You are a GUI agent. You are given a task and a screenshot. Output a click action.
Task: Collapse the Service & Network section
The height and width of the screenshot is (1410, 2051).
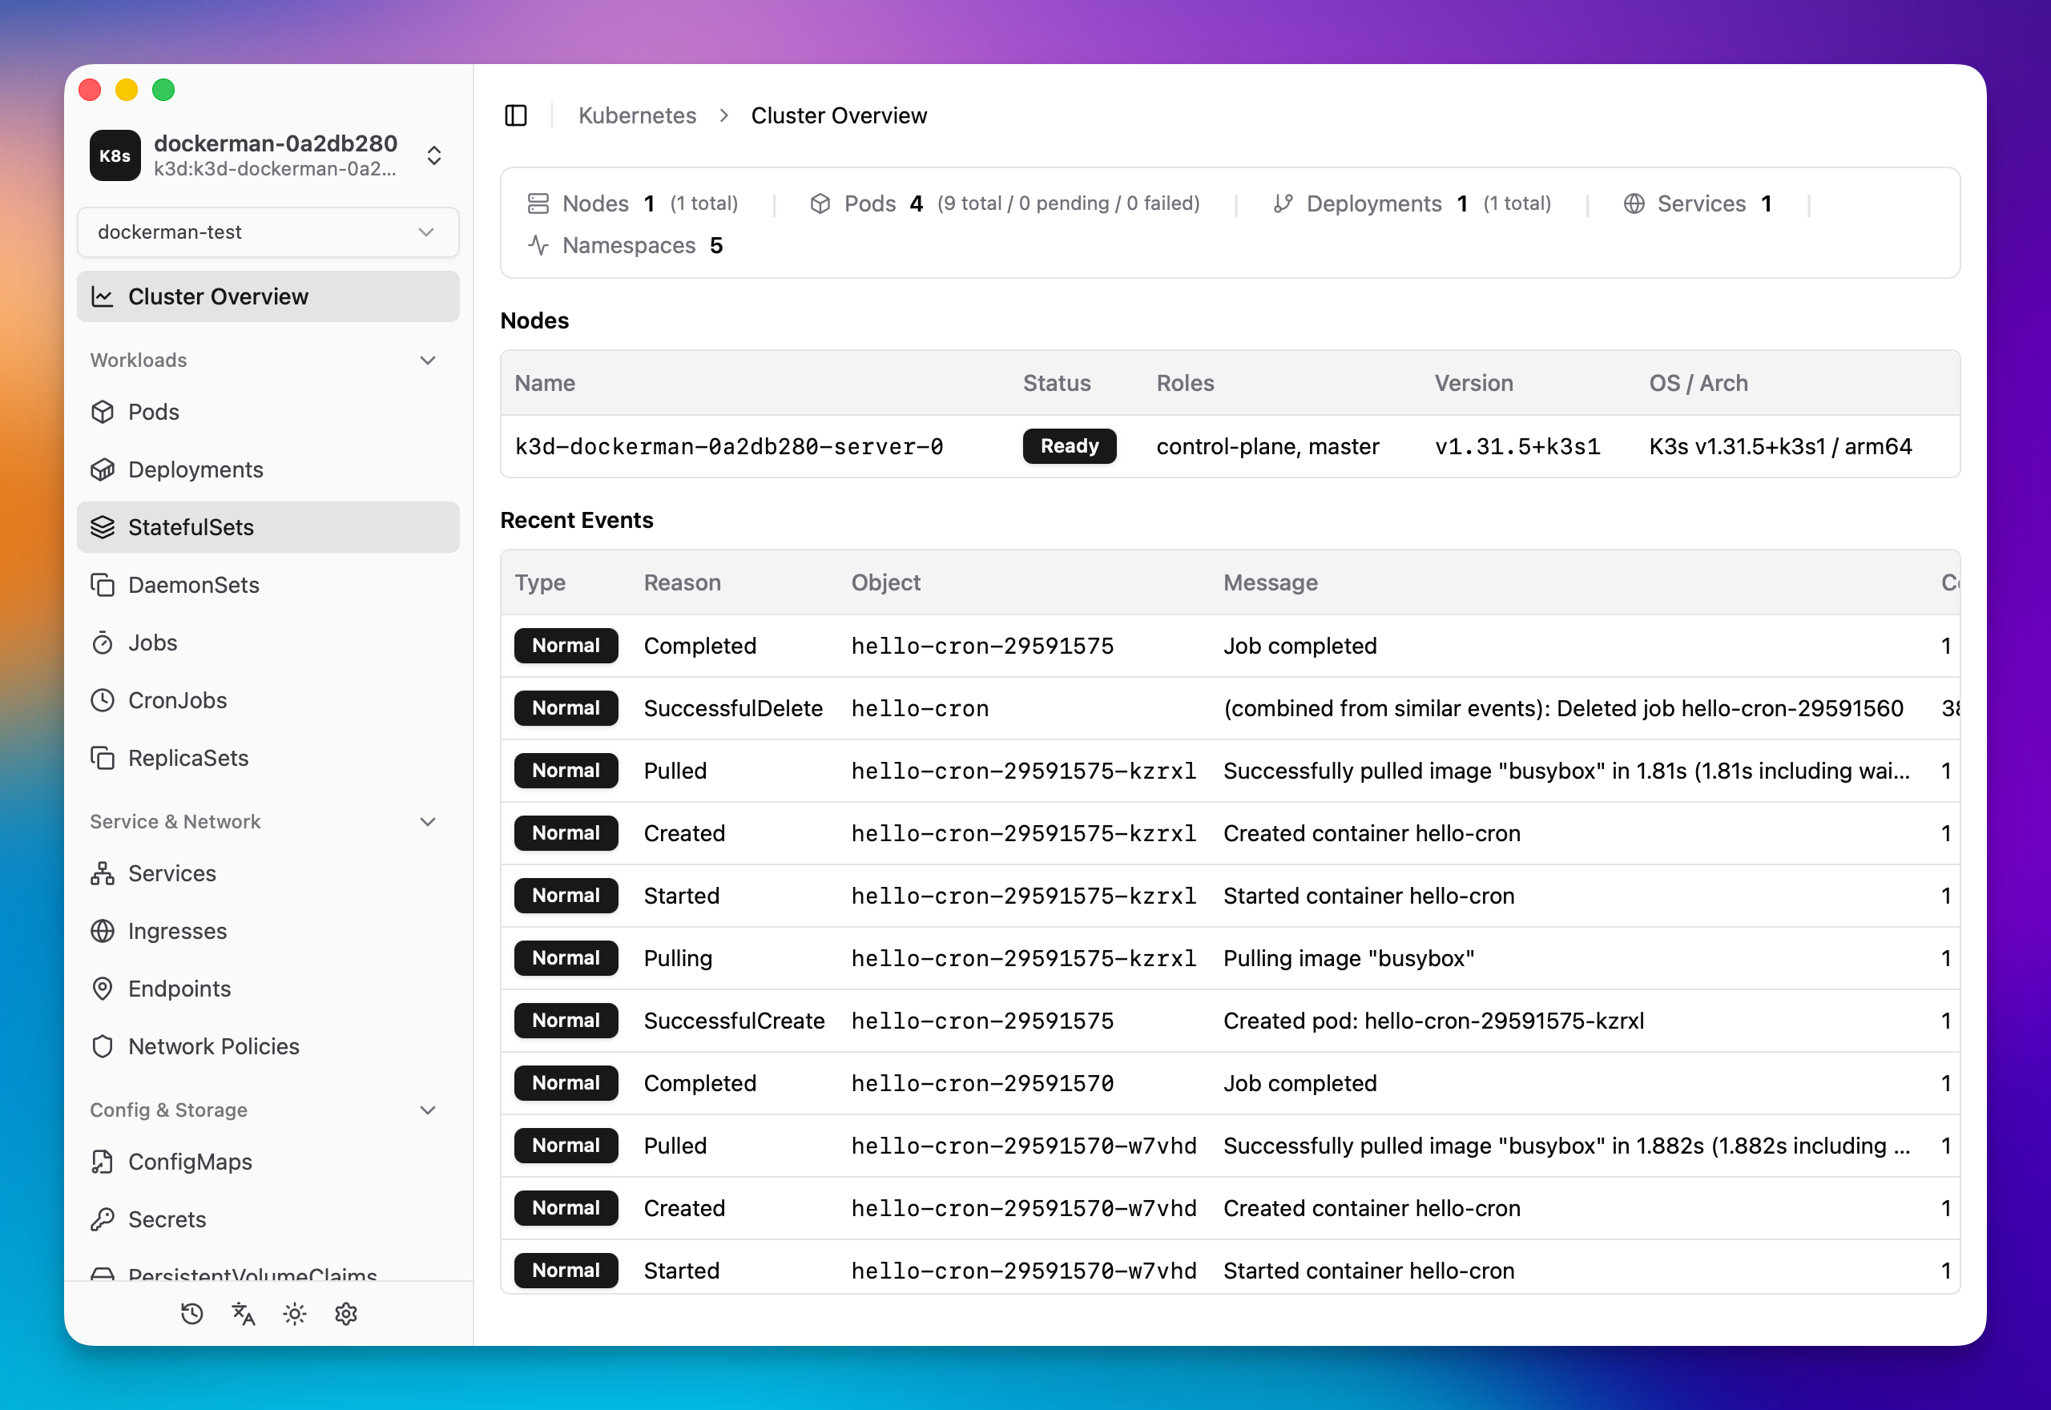pyautogui.click(x=428, y=822)
